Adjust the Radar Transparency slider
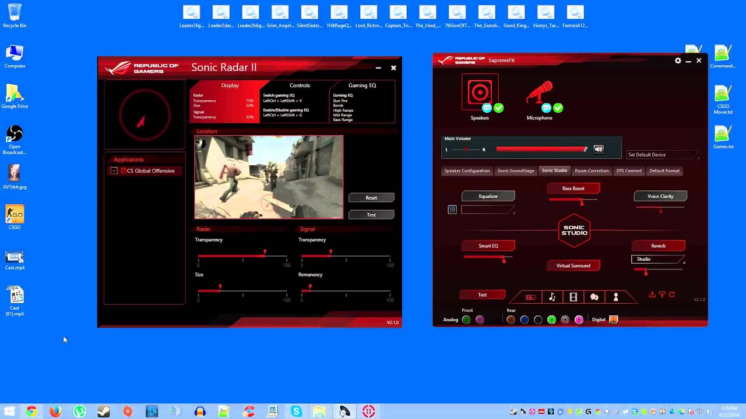Viewport: 746px width, 419px height. tap(242, 255)
